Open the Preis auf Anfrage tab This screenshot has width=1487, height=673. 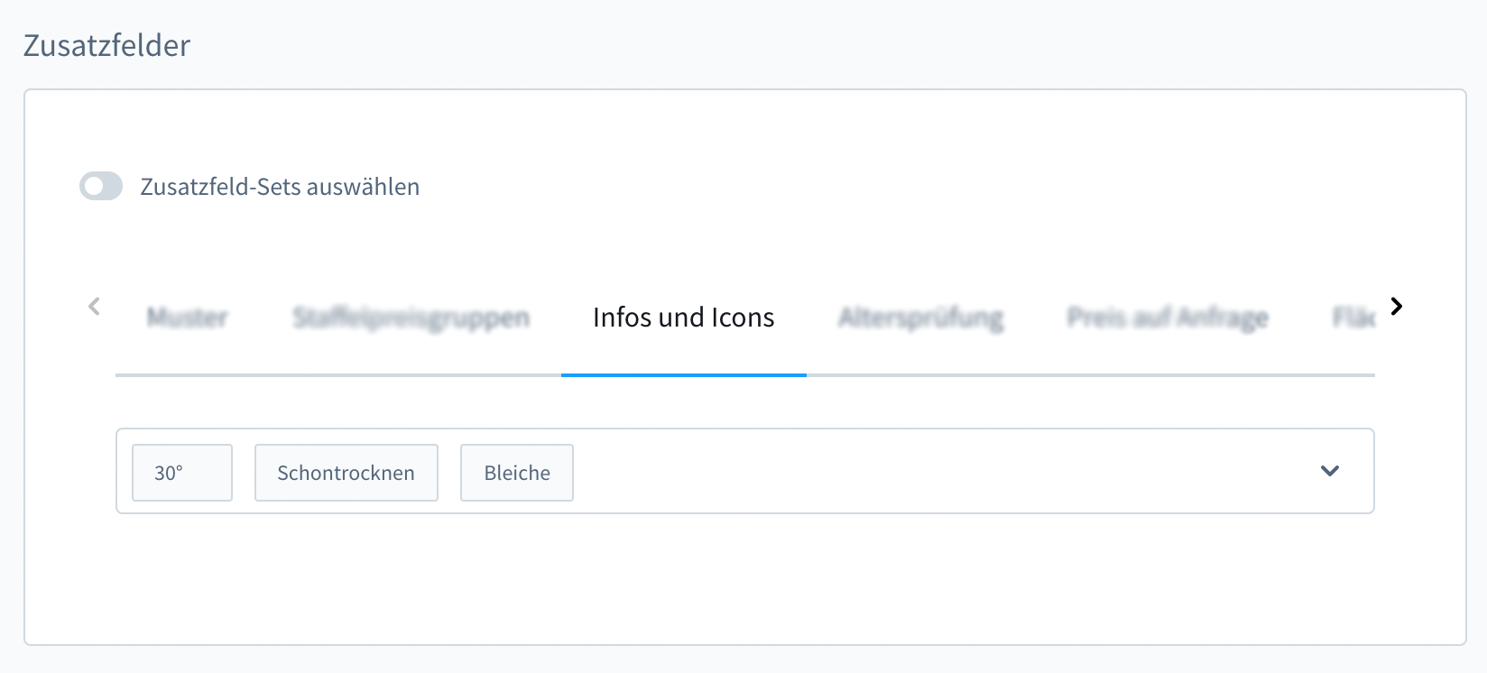(1168, 318)
